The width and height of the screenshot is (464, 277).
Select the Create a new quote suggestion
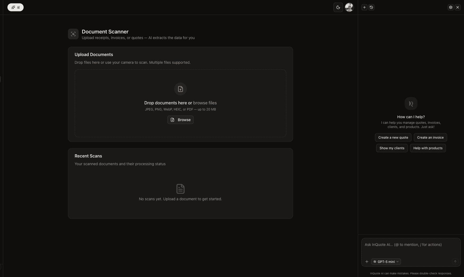pyautogui.click(x=393, y=138)
